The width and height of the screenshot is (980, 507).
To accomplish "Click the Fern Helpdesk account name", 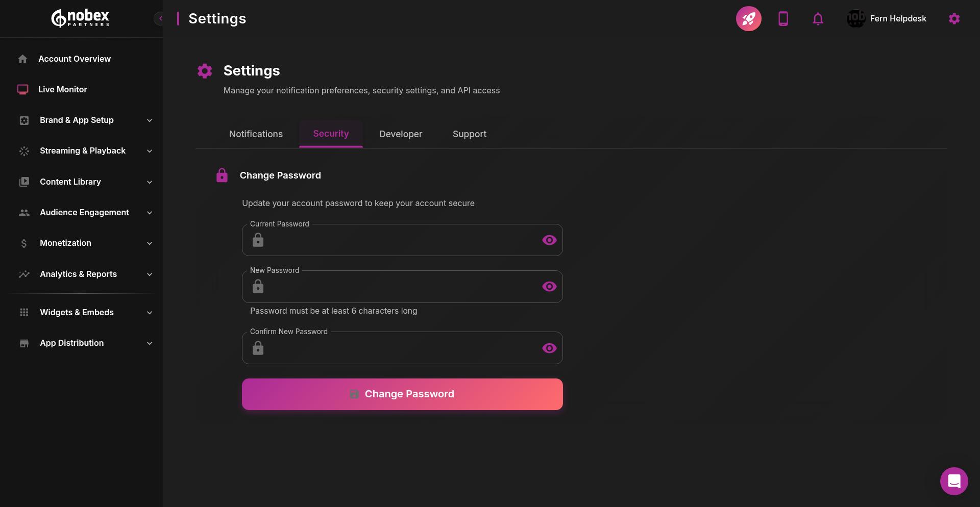I will tap(898, 18).
